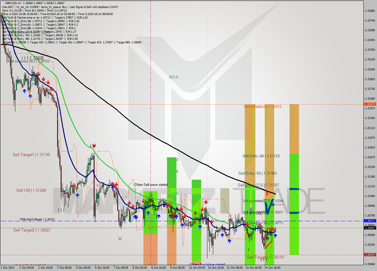Select the 1.33000 price scale value
Image resolution: width=377 pixels, height=271 pixels.
click(x=370, y=69)
